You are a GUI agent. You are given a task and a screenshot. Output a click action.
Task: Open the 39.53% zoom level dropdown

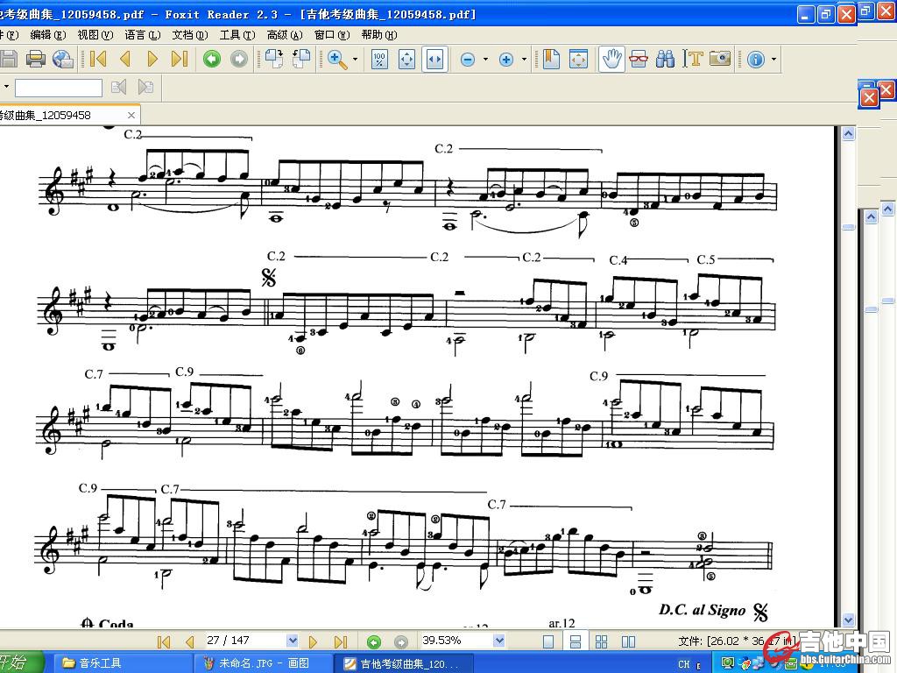[498, 641]
